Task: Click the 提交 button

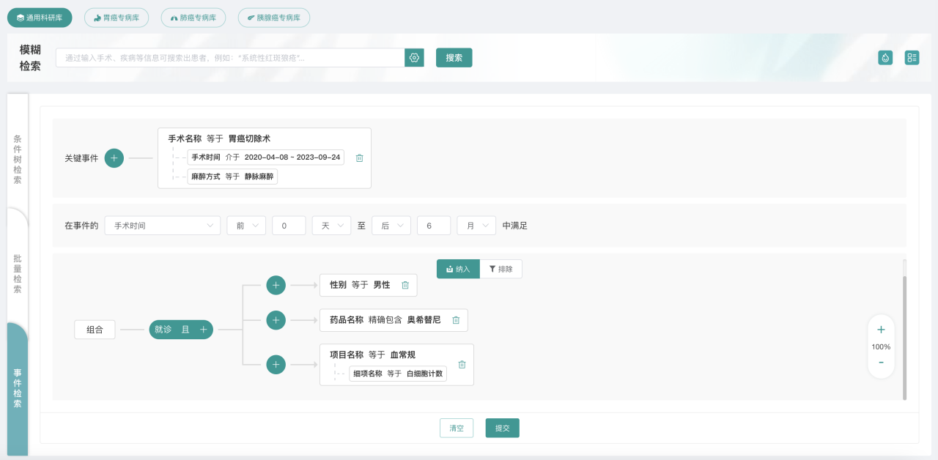Action: (x=503, y=428)
